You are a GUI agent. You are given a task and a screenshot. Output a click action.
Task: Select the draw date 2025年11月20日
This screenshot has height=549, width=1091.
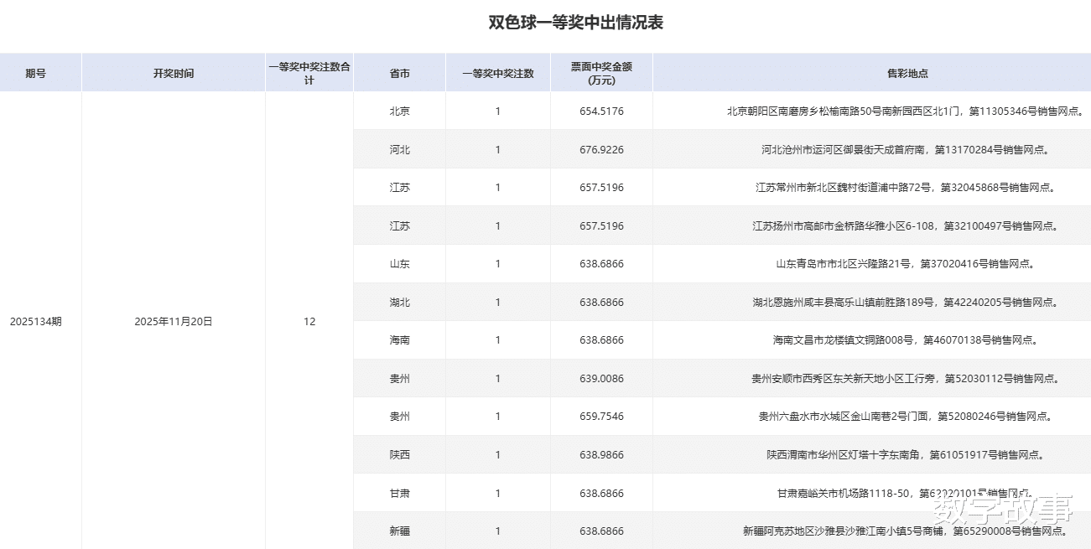point(174,321)
